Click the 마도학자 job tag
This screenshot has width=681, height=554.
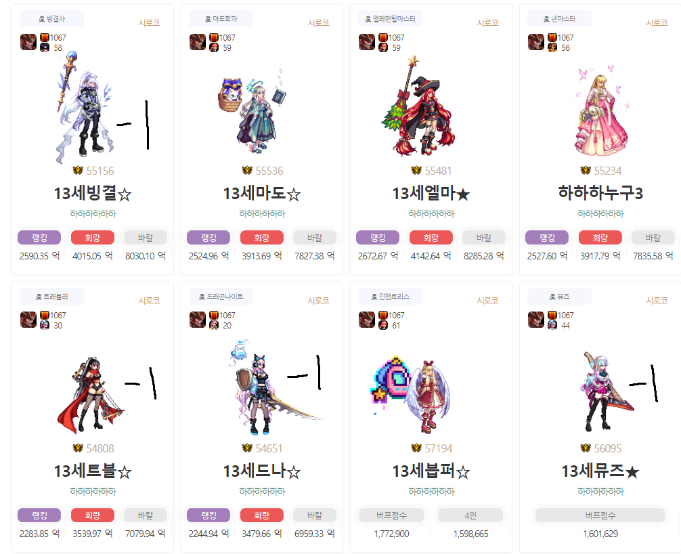[221, 19]
